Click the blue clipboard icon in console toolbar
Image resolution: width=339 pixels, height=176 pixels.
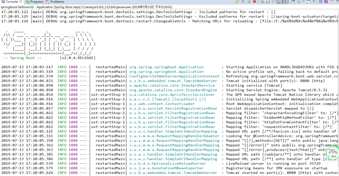tap(320, 1)
